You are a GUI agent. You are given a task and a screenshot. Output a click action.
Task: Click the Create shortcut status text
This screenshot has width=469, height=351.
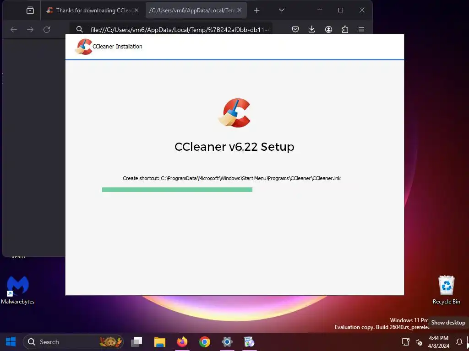click(x=231, y=178)
